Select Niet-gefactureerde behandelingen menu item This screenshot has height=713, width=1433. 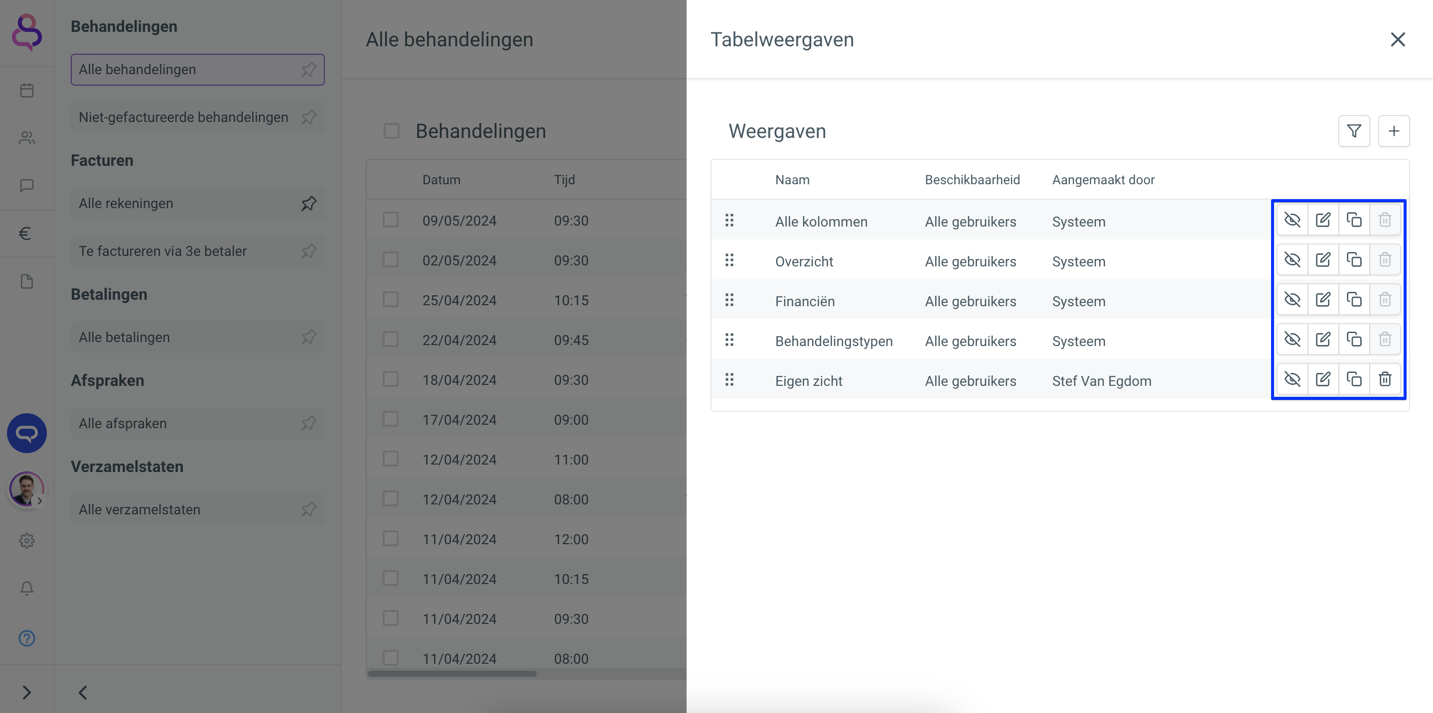coord(197,118)
